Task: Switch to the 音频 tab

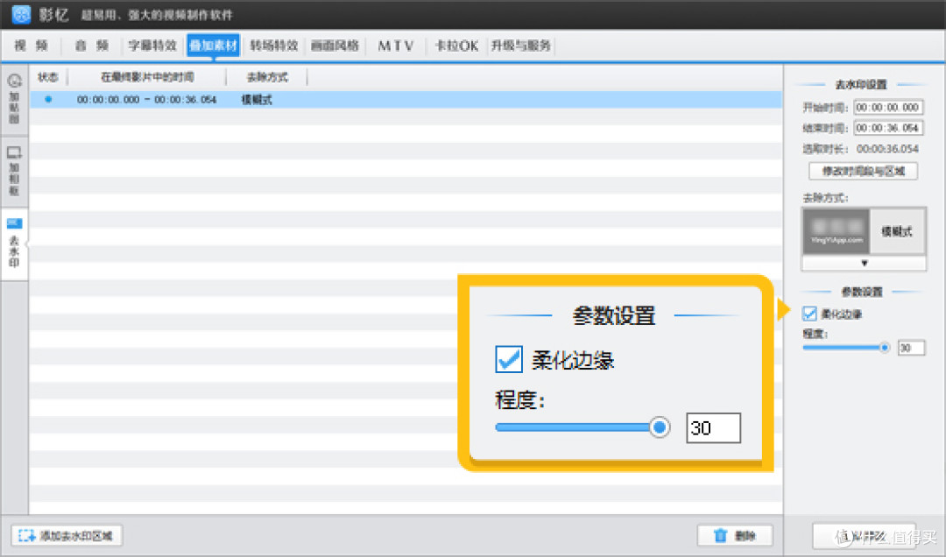Action: click(92, 46)
